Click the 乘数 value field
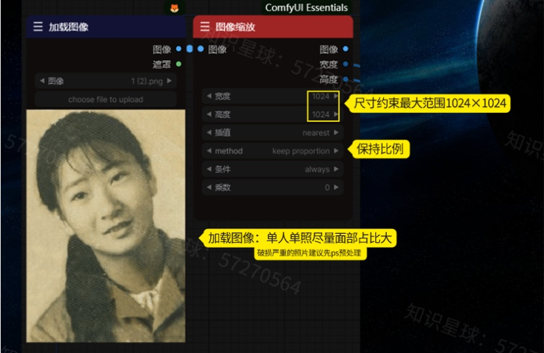The height and width of the screenshot is (353, 544). pyautogui.click(x=272, y=187)
